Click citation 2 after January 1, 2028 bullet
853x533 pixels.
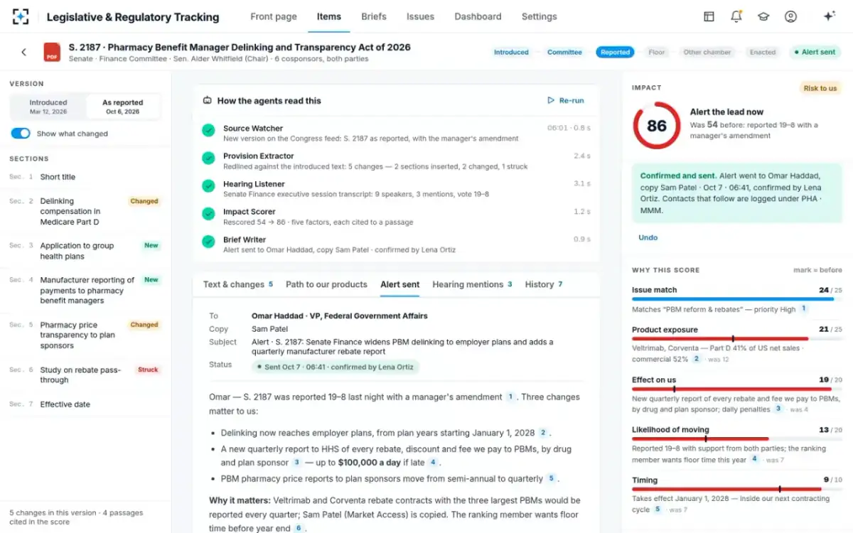pos(543,433)
